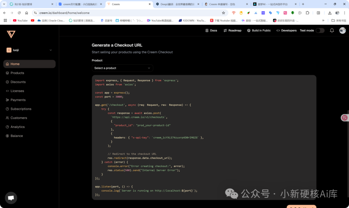Screen dimensions: 349x208
Task: Open the tab search chevron at top left
Action: pyautogui.click(x=4, y=4)
